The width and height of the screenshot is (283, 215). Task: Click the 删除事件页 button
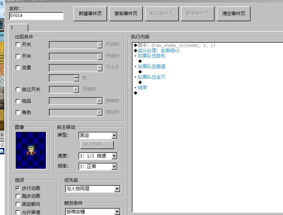click(197, 14)
